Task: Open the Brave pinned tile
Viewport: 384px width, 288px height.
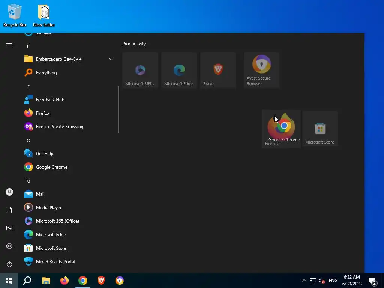Action: click(x=218, y=70)
